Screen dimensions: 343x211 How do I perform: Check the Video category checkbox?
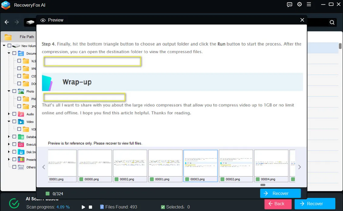(14, 122)
